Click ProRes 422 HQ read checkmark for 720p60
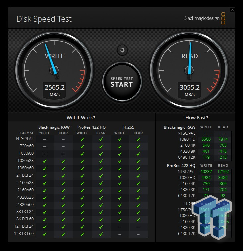The width and height of the screenshot is (243, 251). tap(101, 147)
